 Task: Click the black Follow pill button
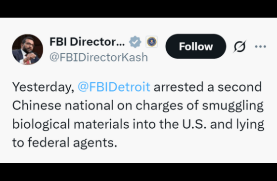tap(196, 46)
